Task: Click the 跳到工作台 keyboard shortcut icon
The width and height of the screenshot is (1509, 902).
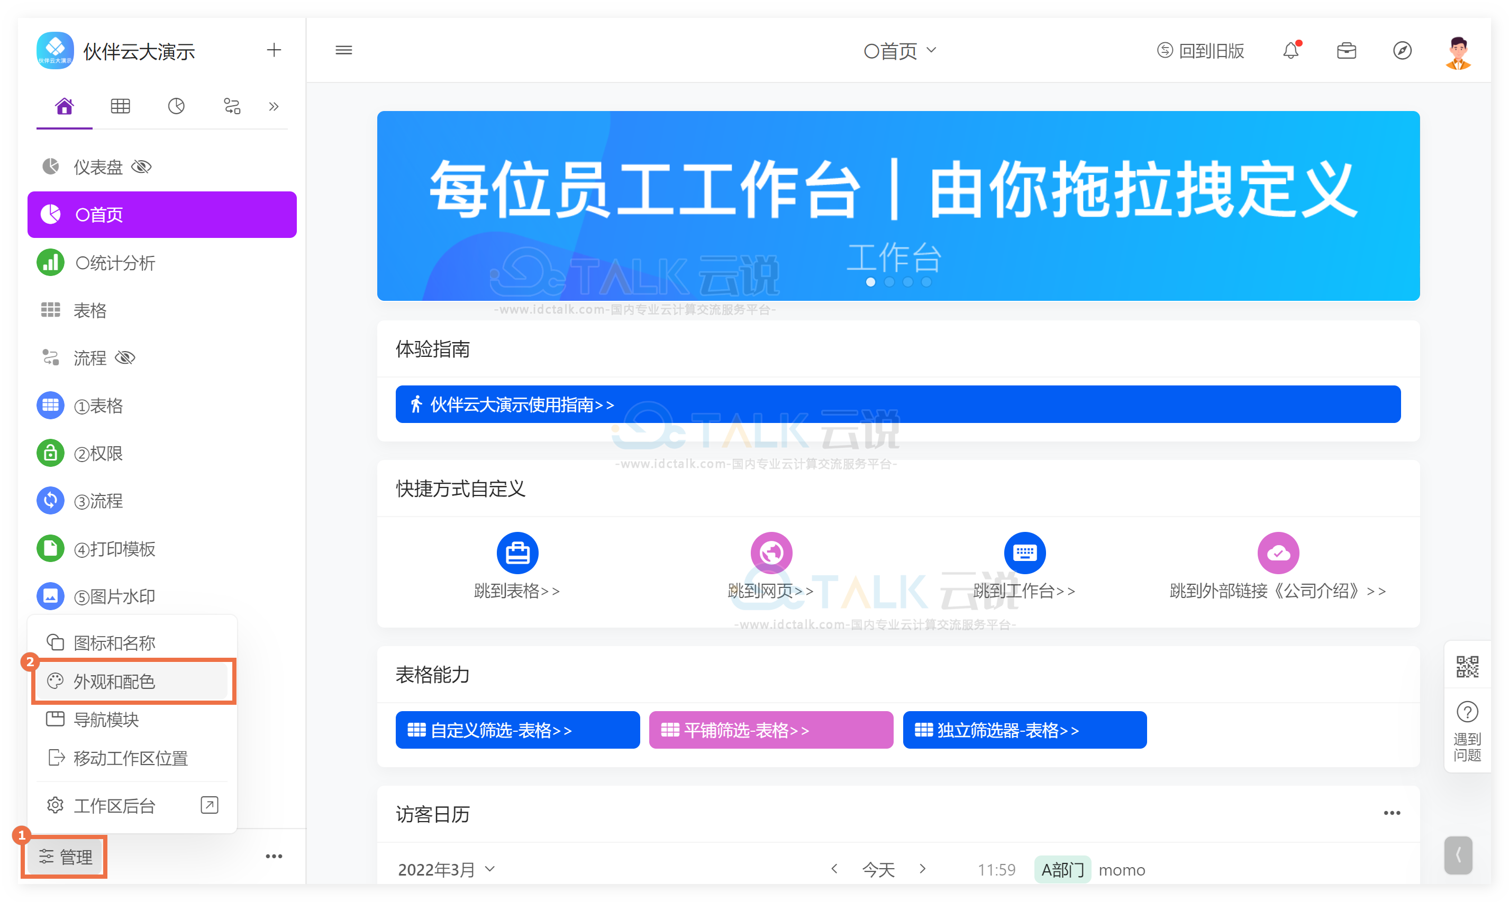Action: click(x=1025, y=553)
